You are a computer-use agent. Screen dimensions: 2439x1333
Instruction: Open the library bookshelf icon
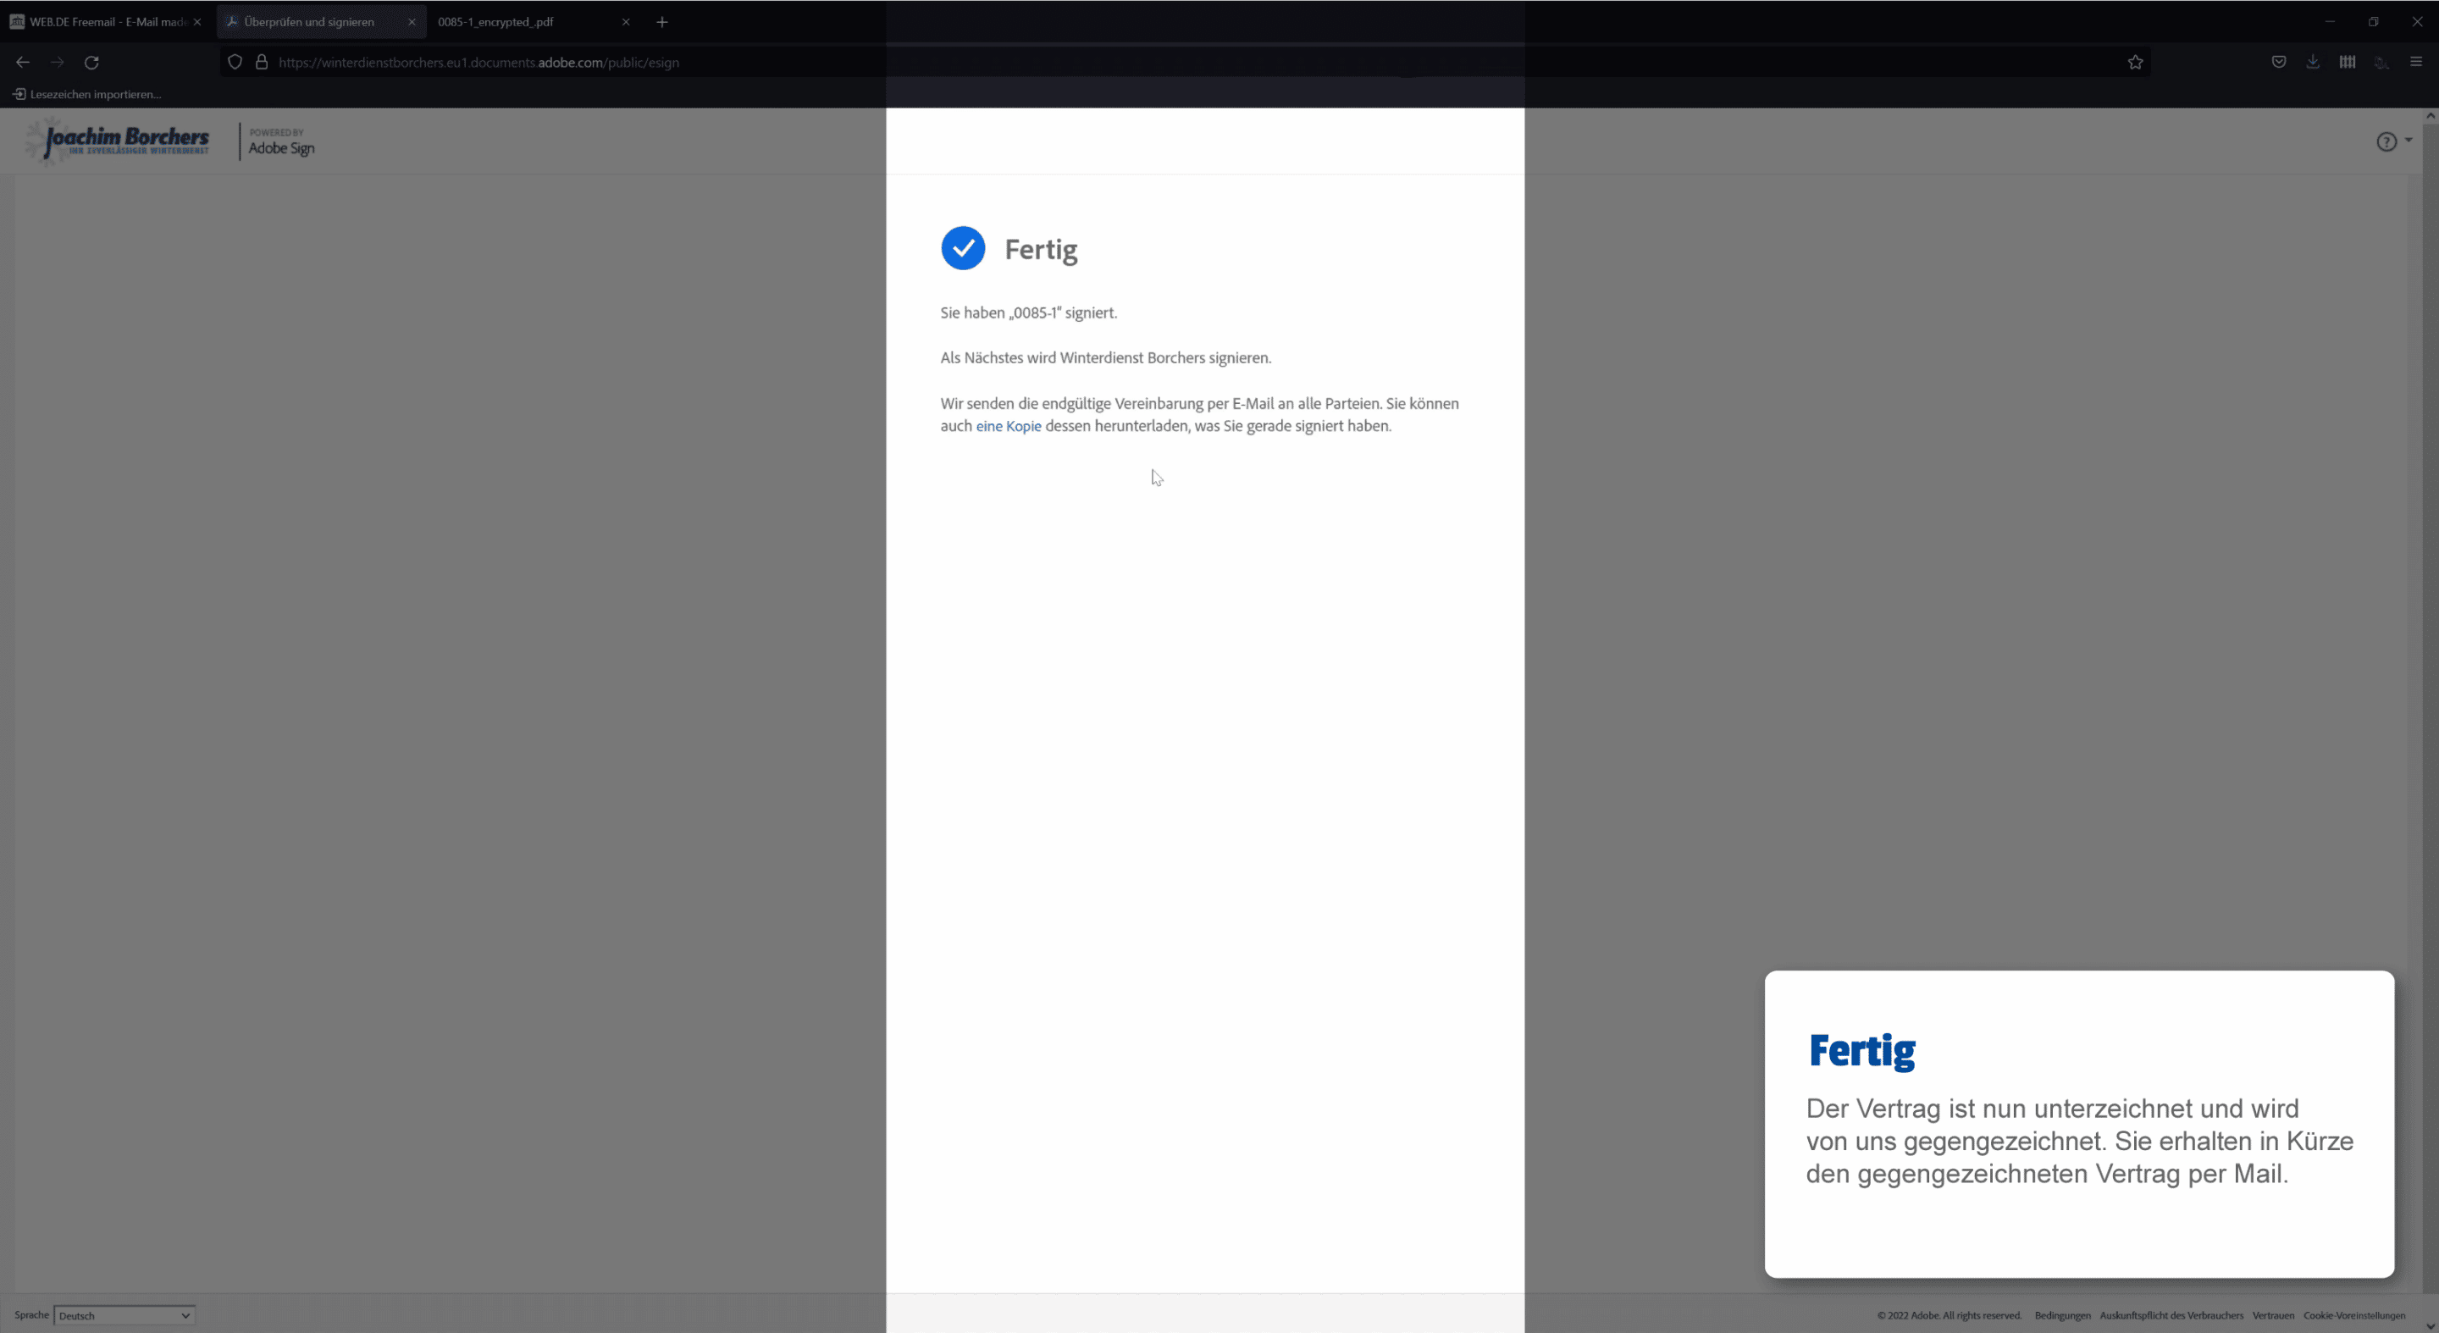pyautogui.click(x=2348, y=62)
